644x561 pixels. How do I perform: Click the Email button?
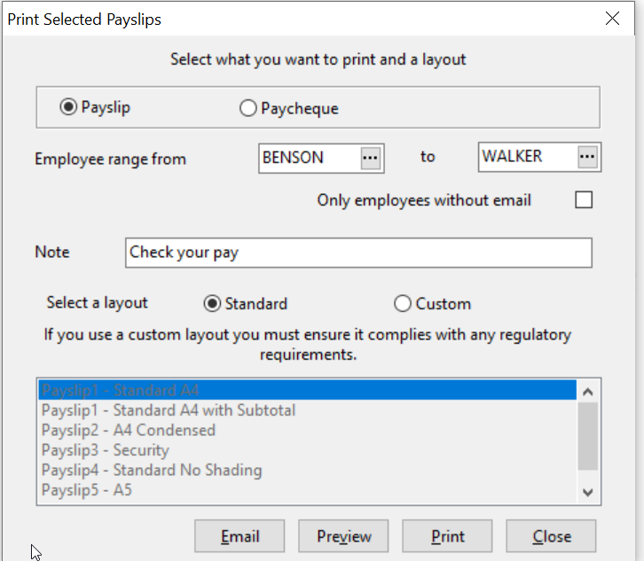pyautogui.click(x=240, y=536)
